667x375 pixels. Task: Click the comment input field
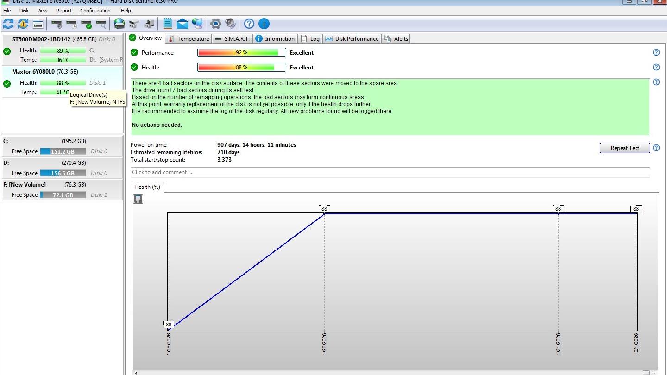click(x=390, y=172)
